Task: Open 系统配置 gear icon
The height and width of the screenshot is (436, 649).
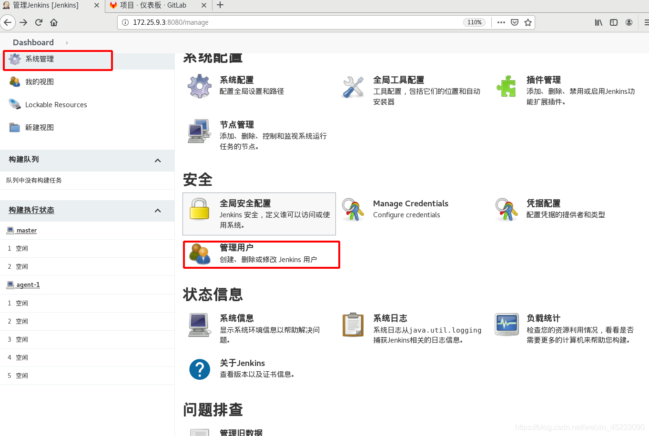Action: point(199,86)
